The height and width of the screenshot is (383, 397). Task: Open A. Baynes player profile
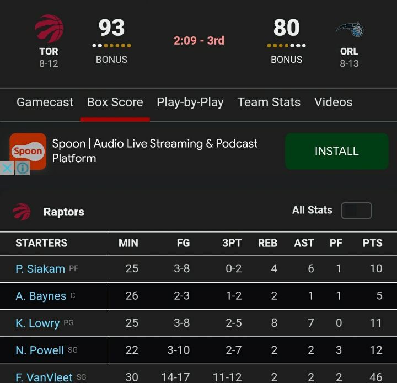41,296
